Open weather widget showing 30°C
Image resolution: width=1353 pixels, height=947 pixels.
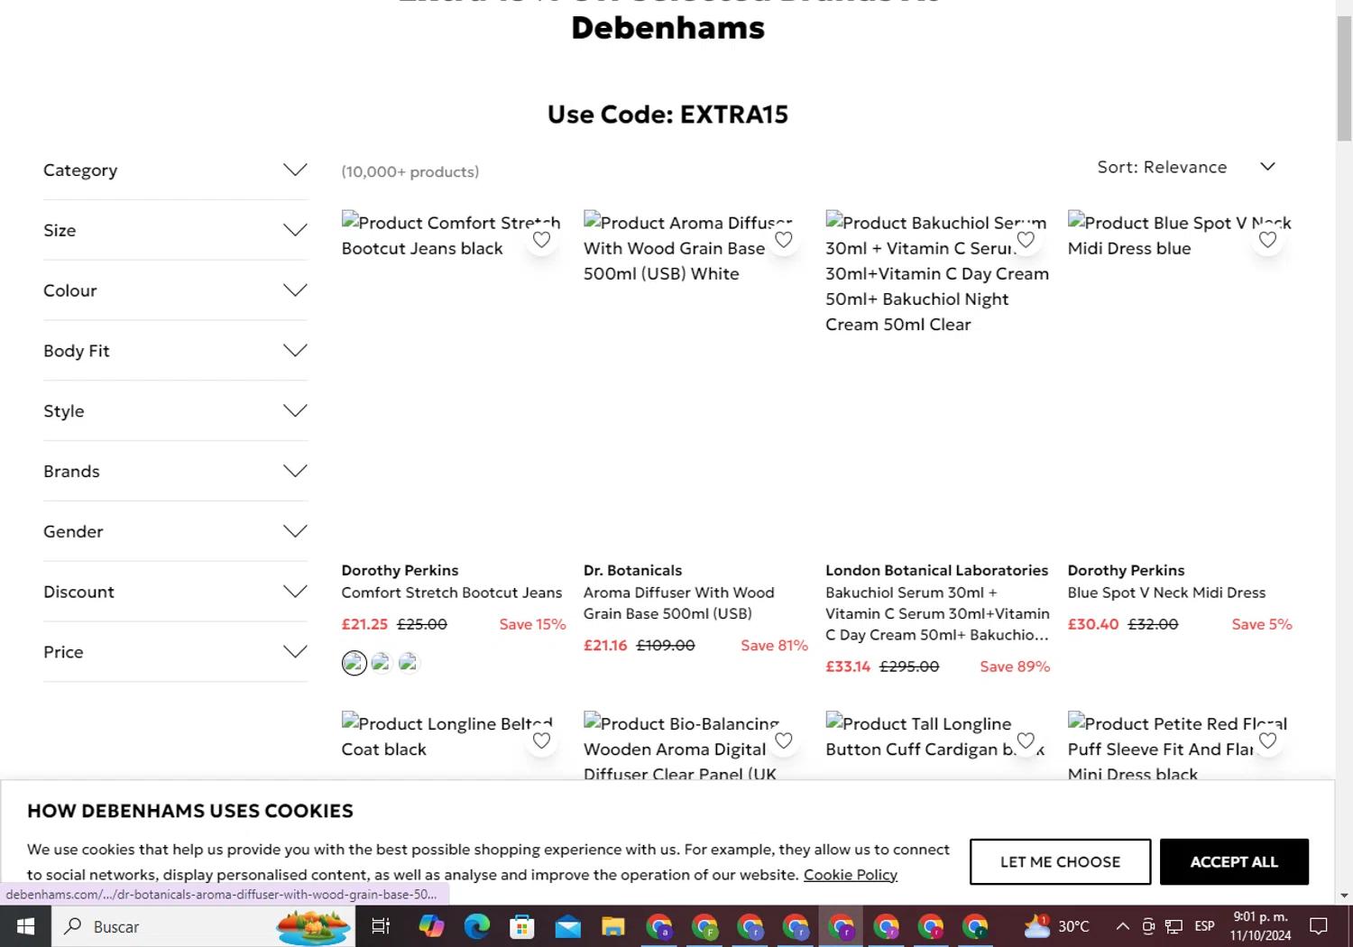coord(1056,926)
